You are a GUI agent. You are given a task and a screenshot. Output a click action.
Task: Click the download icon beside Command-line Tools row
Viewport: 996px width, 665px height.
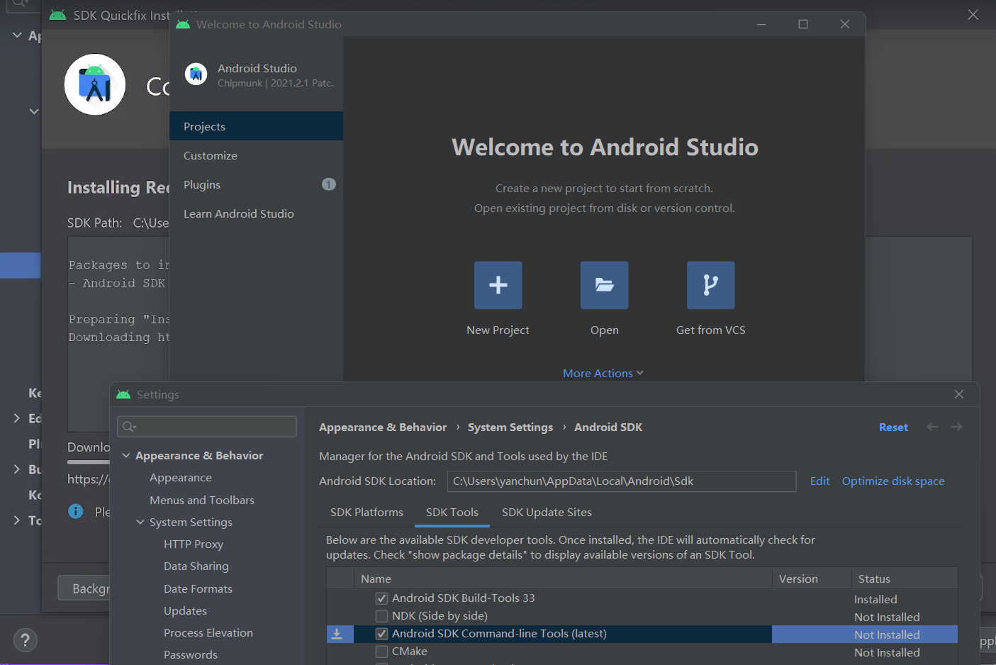tap(337, 634)
